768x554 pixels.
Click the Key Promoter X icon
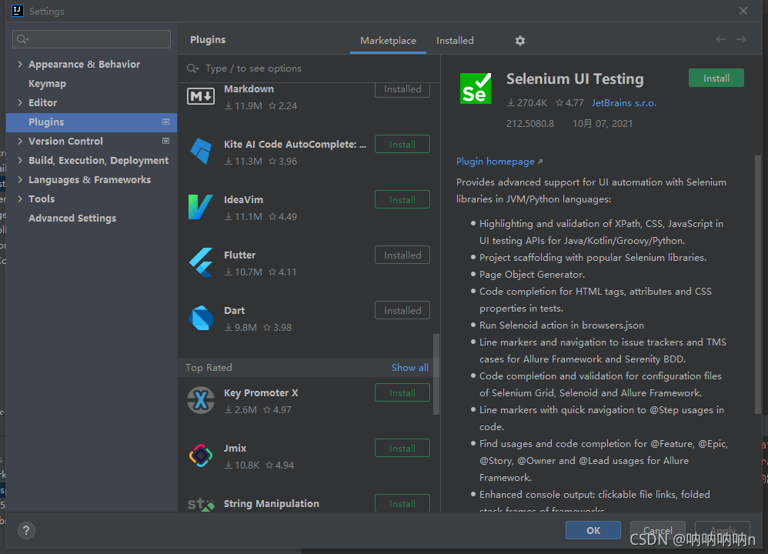click(x=201, y=400)
